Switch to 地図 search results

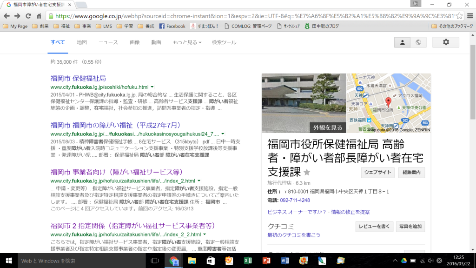click(x=82, y=42)
